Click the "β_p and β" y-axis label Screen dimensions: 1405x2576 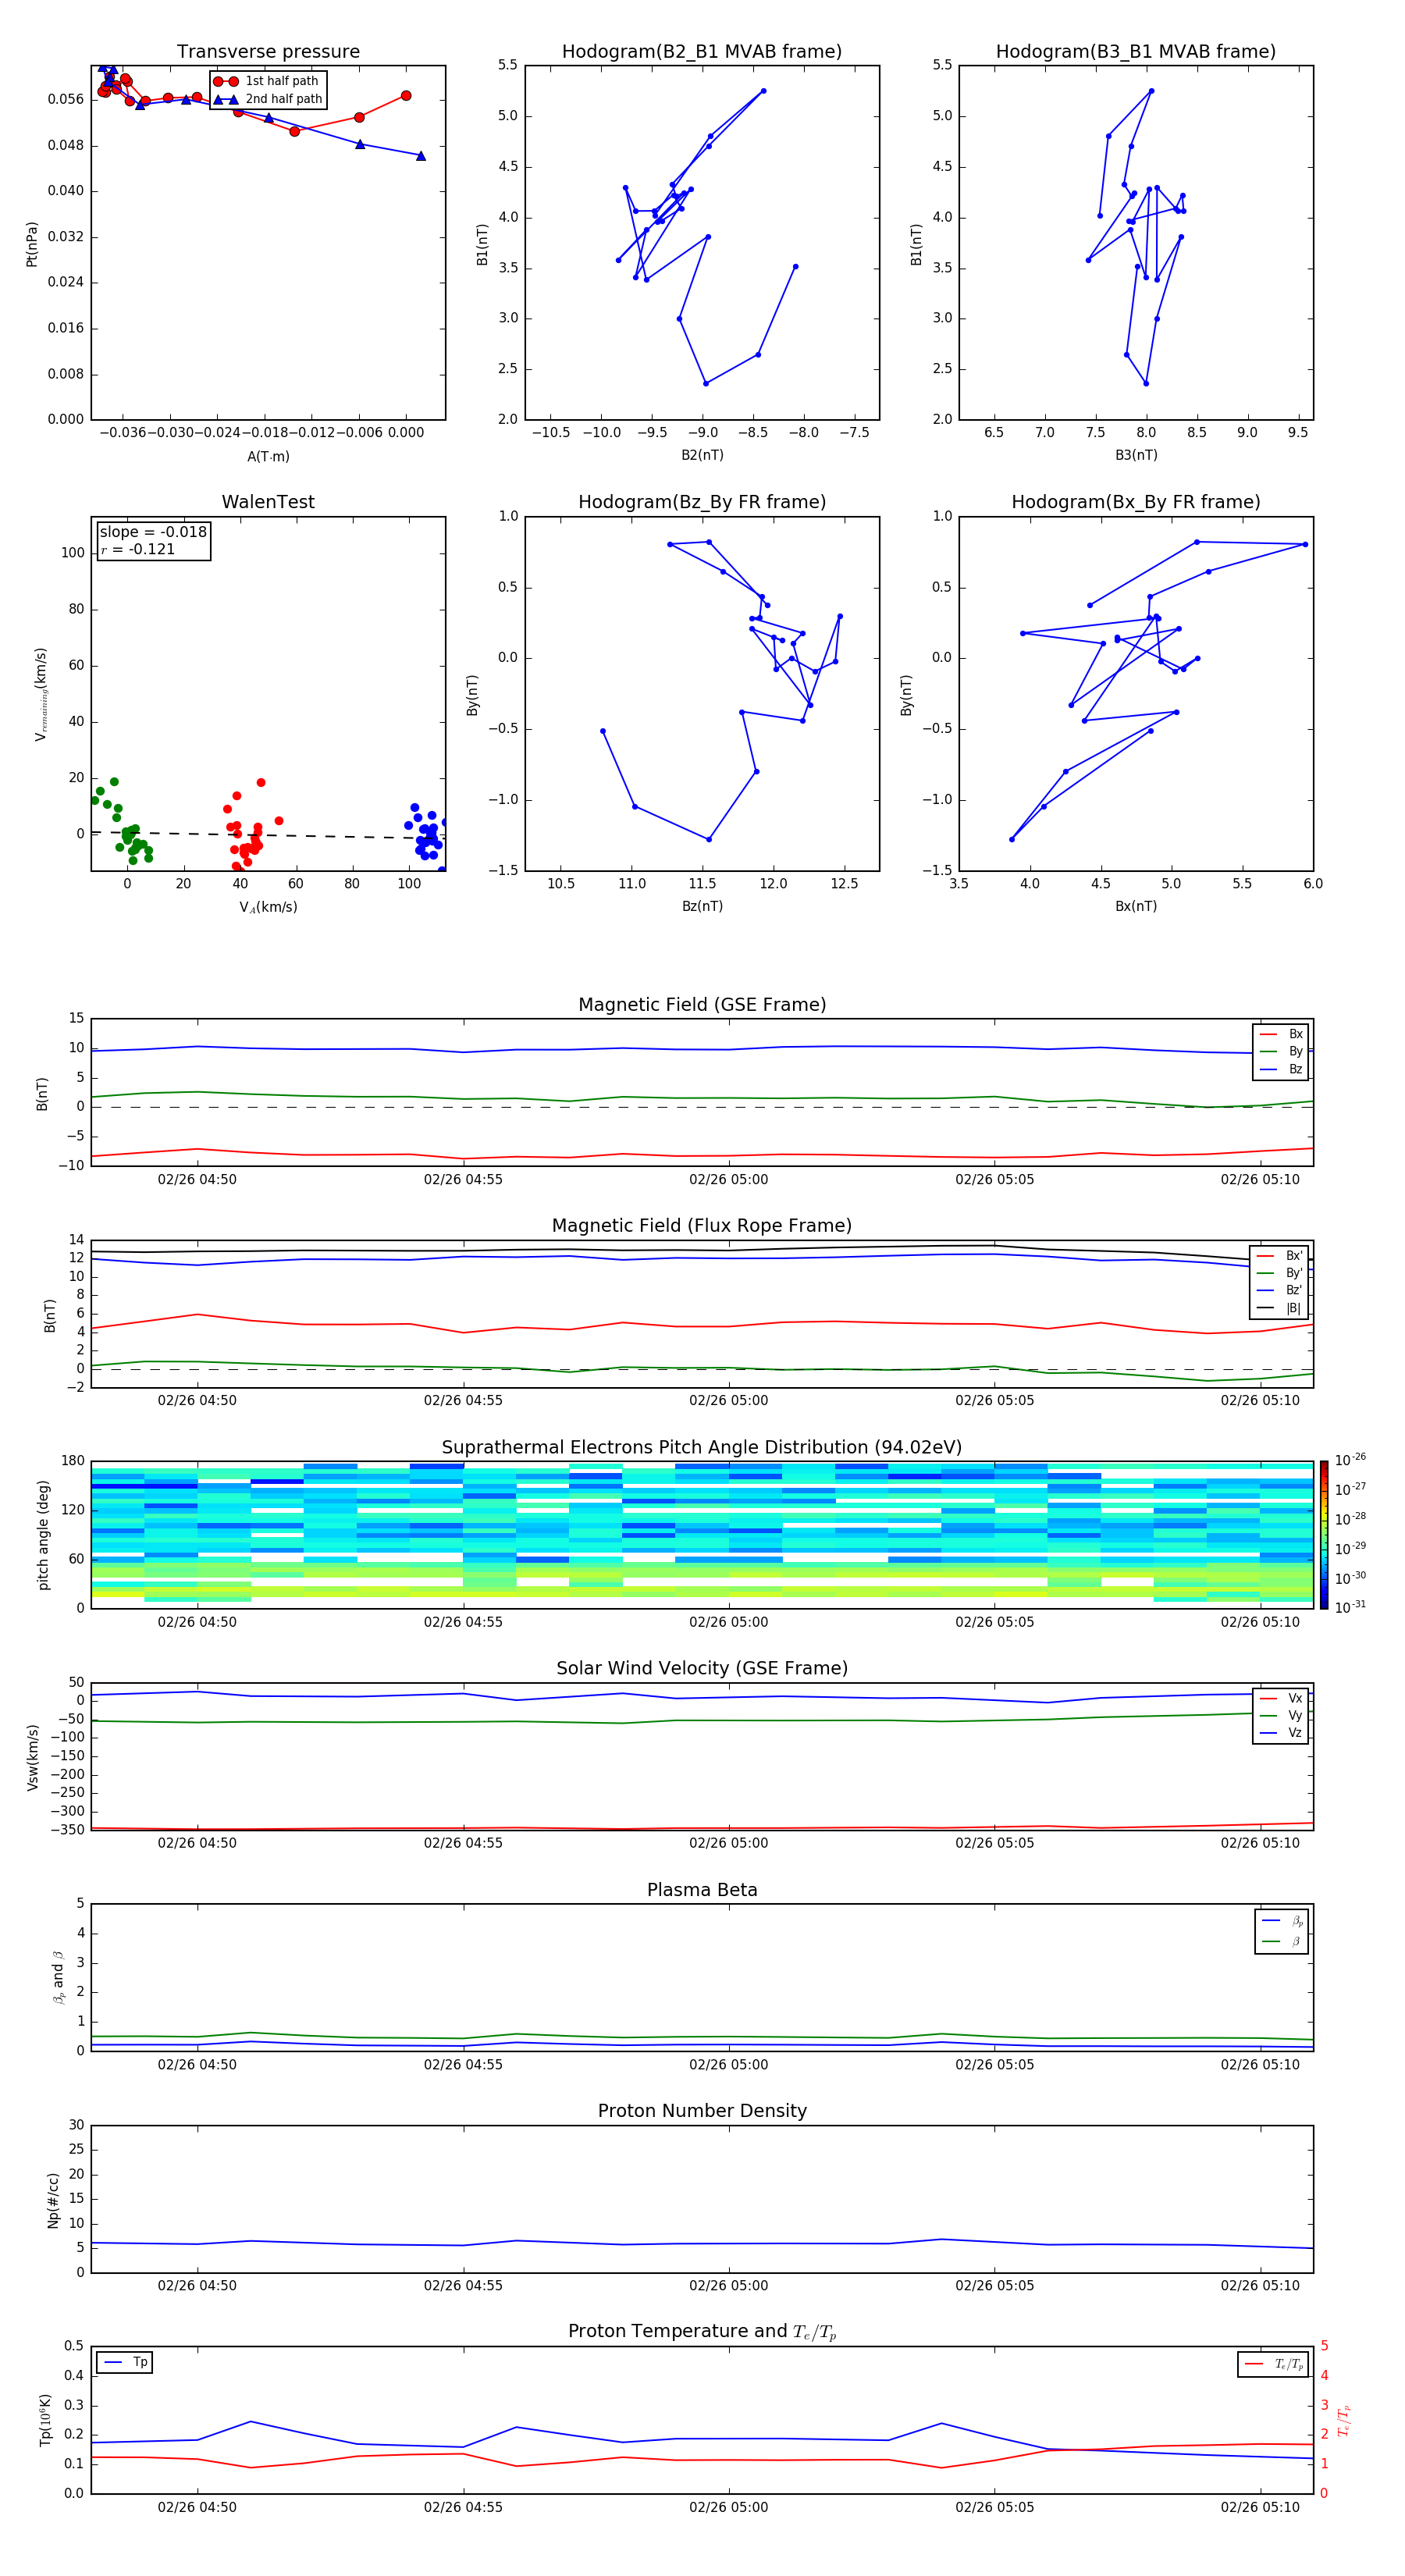point(58,1977)
